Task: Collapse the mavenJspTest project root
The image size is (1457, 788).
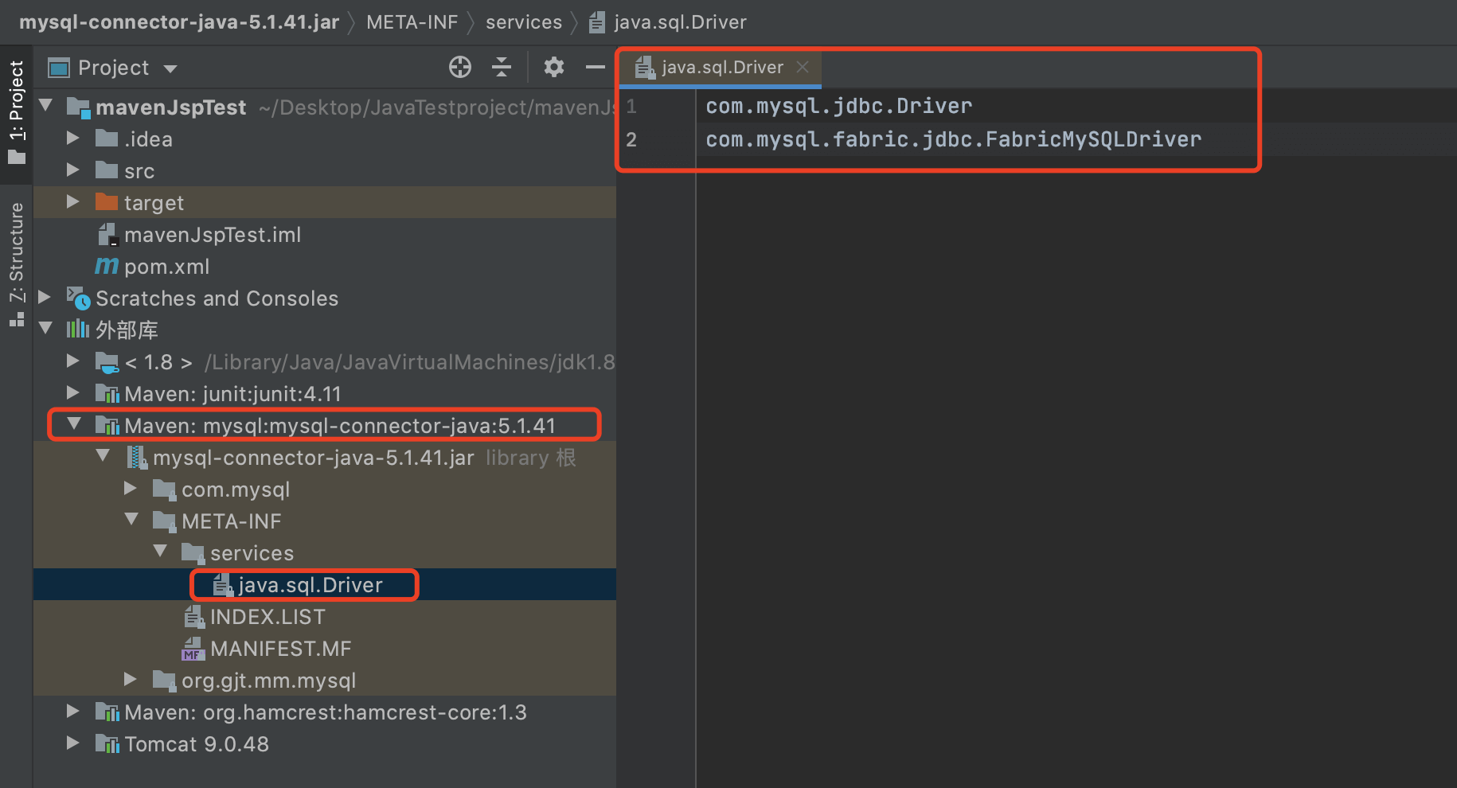Action: coord(45,106)
